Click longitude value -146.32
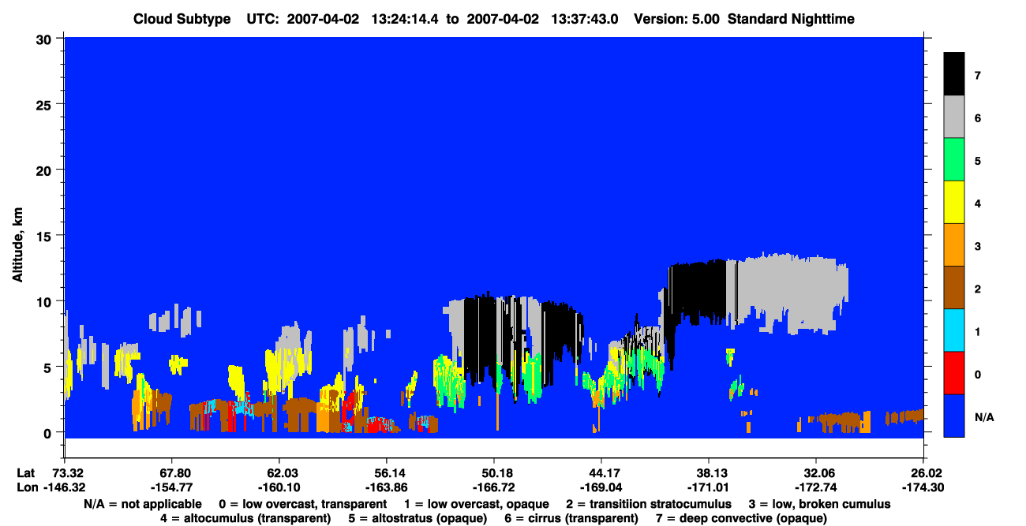This screenshot has width=1026, height=526. tap(64, 487)
